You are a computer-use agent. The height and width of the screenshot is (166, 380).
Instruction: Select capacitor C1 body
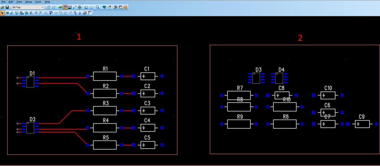148,76
